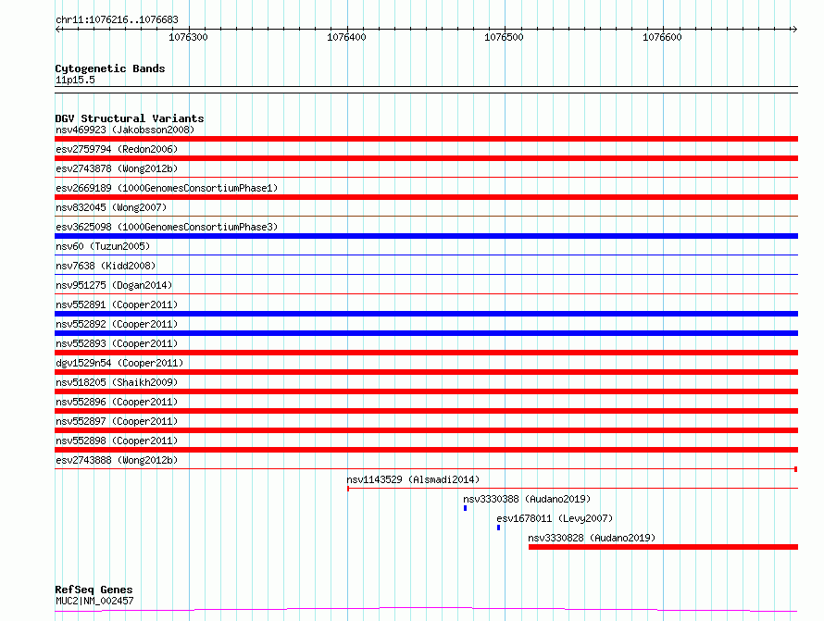Open the nsv552891 (Cooper2011) label
Viewport: 824px width, 621px height.
pyautogui.click(x=117, y=304)
